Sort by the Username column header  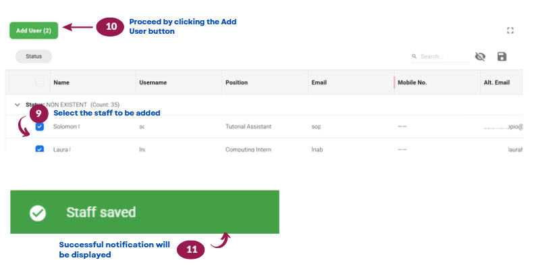click(x=153, y=82)
